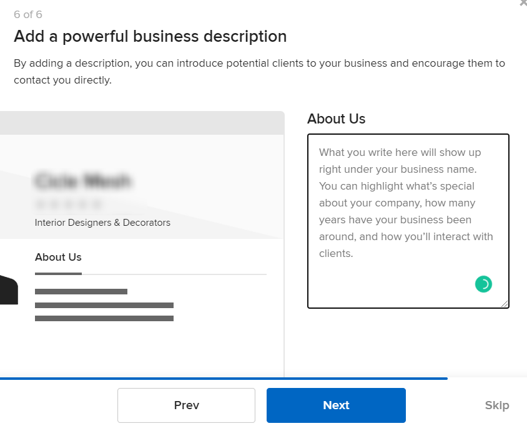Click the textarea resize handle
The height and width of the screenshot is (426, 527).
tap(506, 304)
